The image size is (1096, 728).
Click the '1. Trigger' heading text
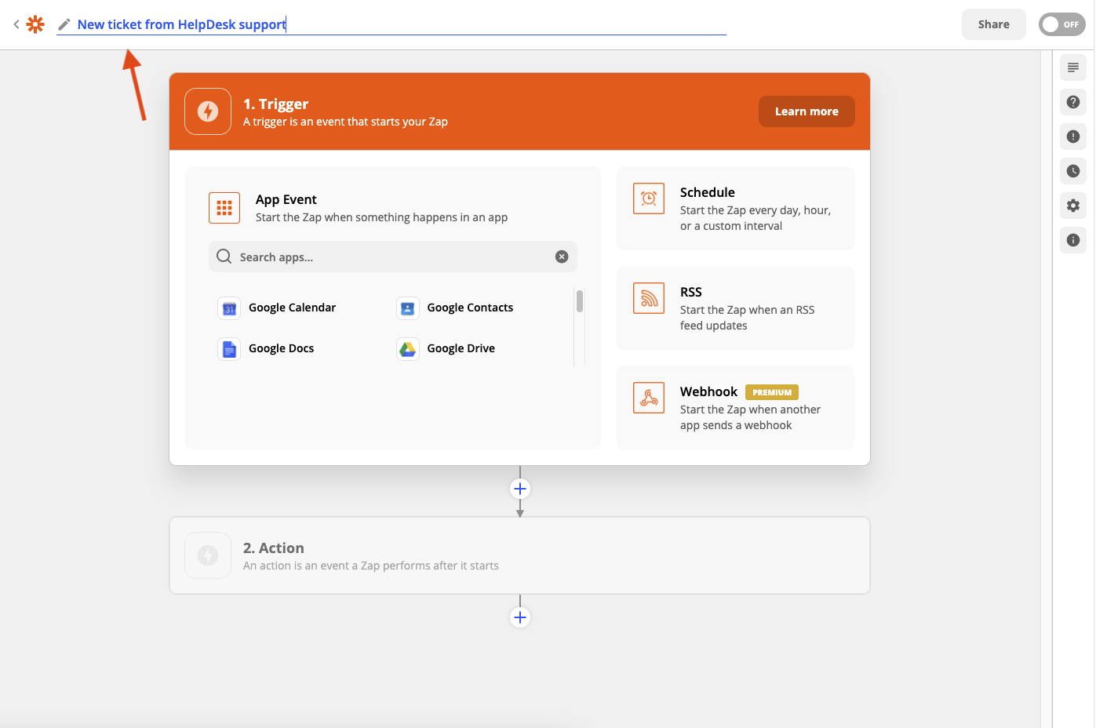pyautogui.click(x=275, y=104)
